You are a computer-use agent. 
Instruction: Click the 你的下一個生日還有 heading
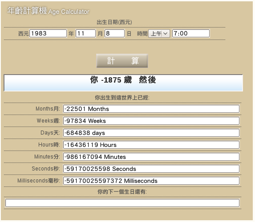click(x=122, y=192)
